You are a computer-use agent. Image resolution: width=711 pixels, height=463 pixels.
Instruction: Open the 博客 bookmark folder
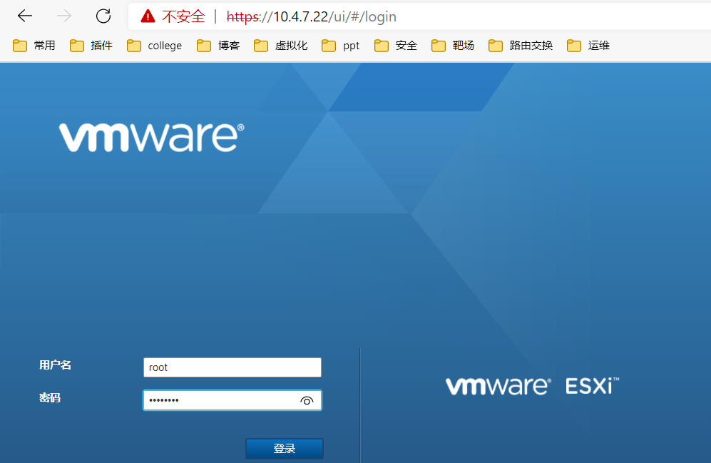coord(218,46)
